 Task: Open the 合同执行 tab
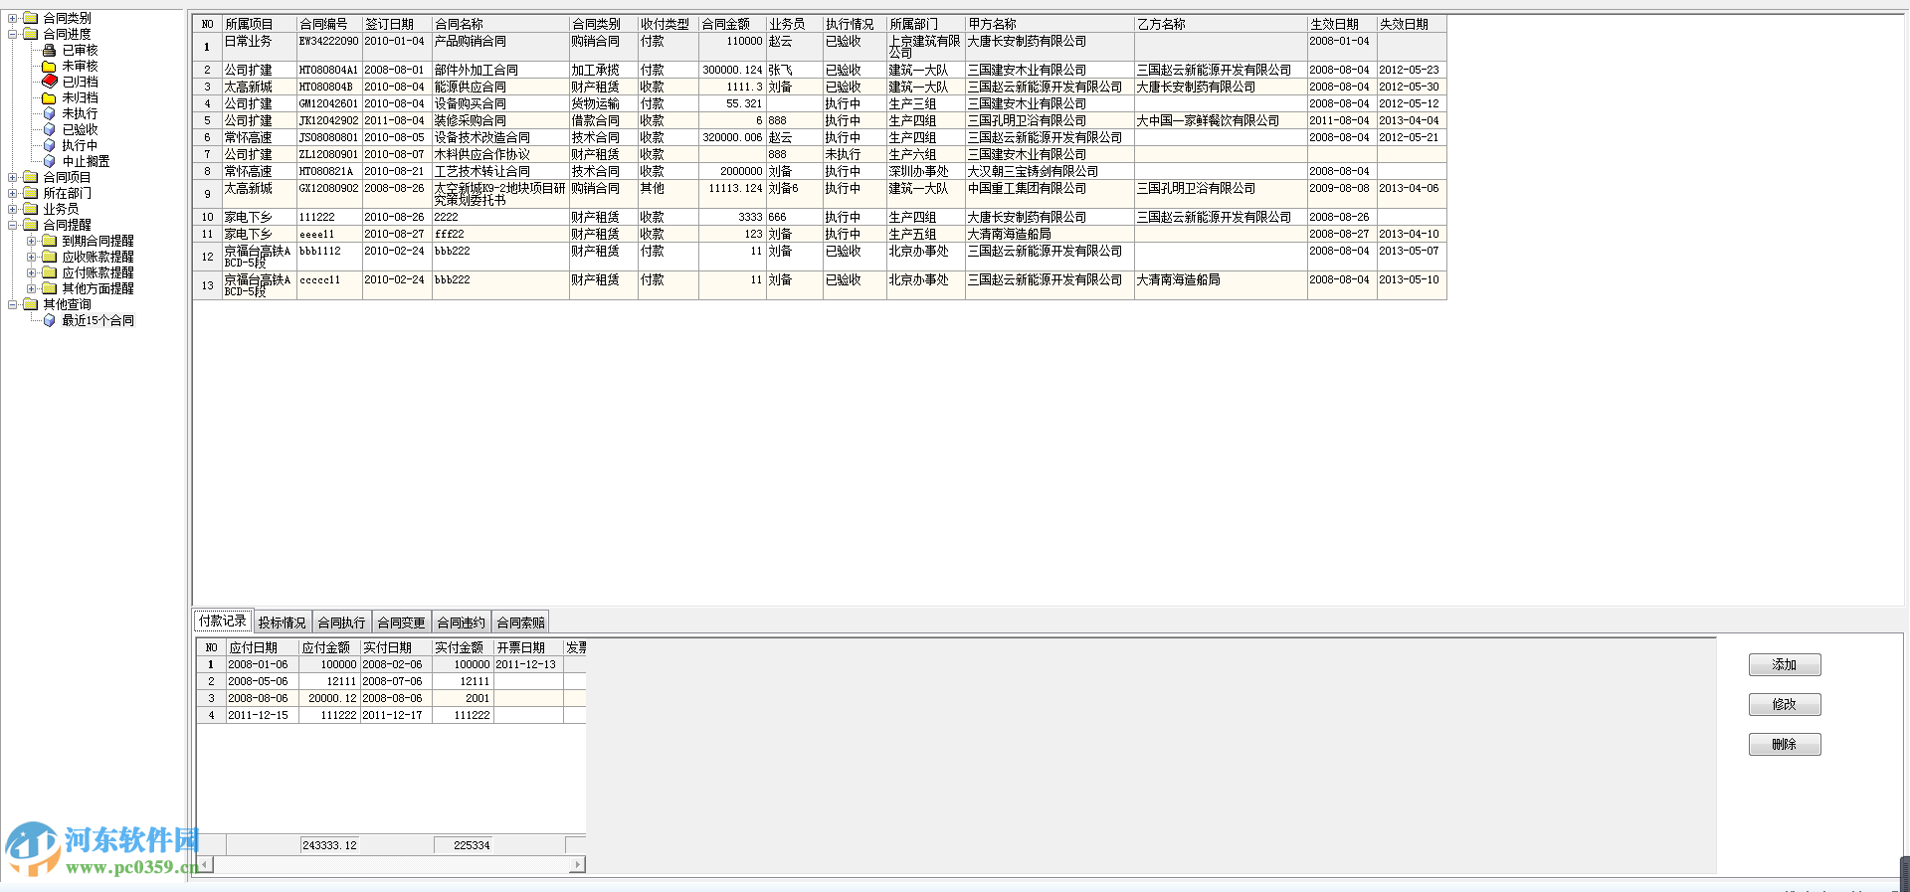(342, 623)
